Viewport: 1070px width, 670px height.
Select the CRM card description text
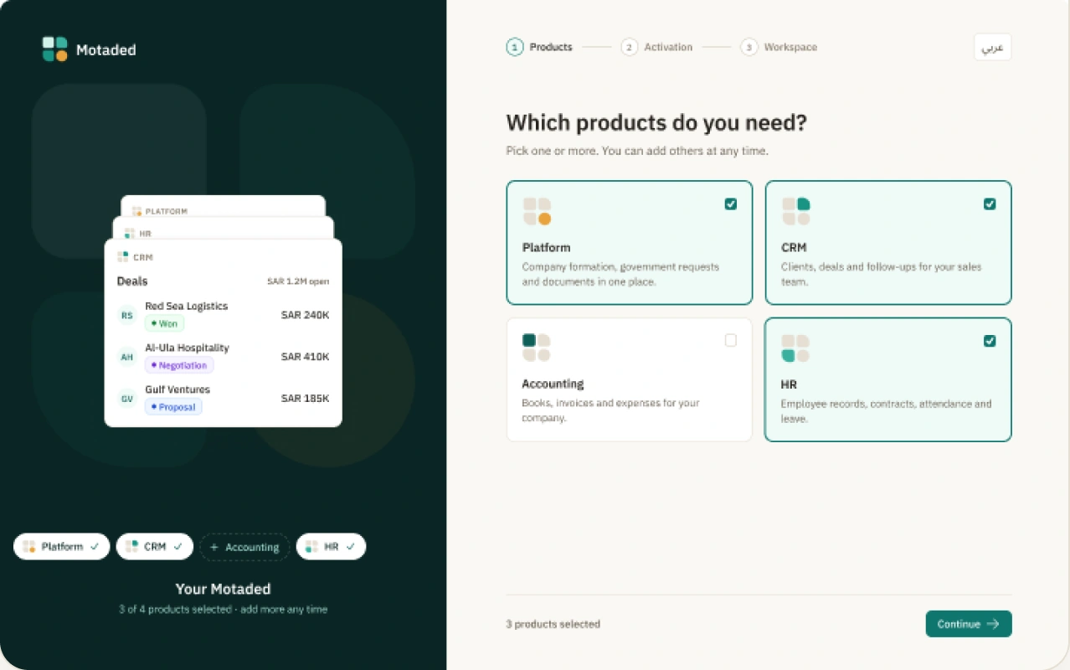(x=882, y=275)
